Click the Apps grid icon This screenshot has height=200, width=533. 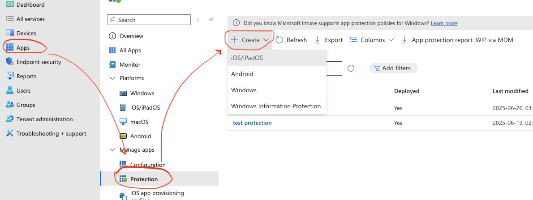point(10,47)
